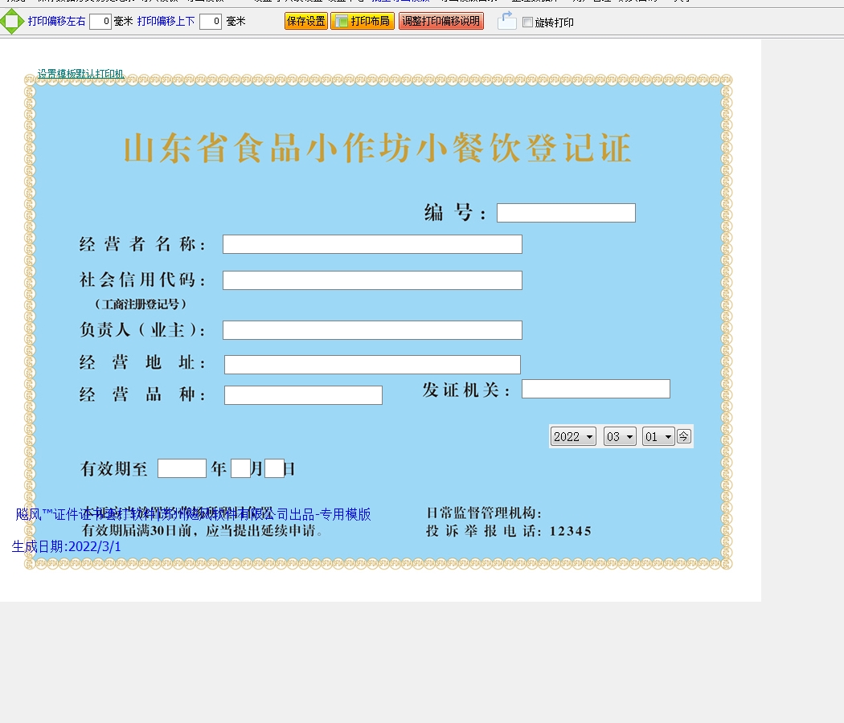844x723 pixels.
Task: Focus the 经营地址 text box
Action: click(372, 365)
